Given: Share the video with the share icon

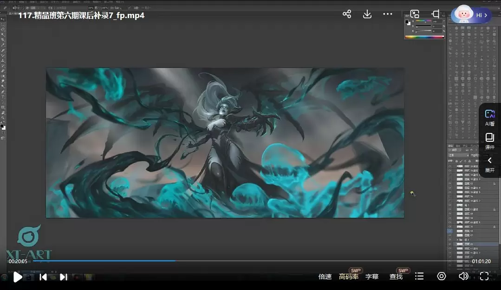Looking at the screenshot, I should (347, 14).
